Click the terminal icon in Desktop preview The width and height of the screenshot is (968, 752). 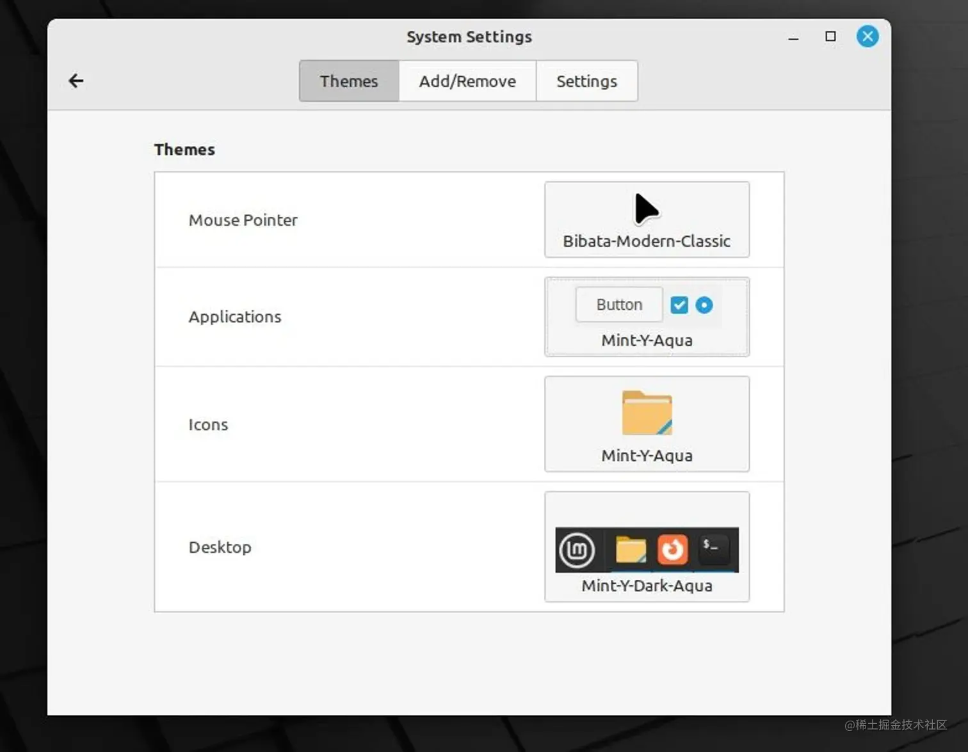(713, 549)
